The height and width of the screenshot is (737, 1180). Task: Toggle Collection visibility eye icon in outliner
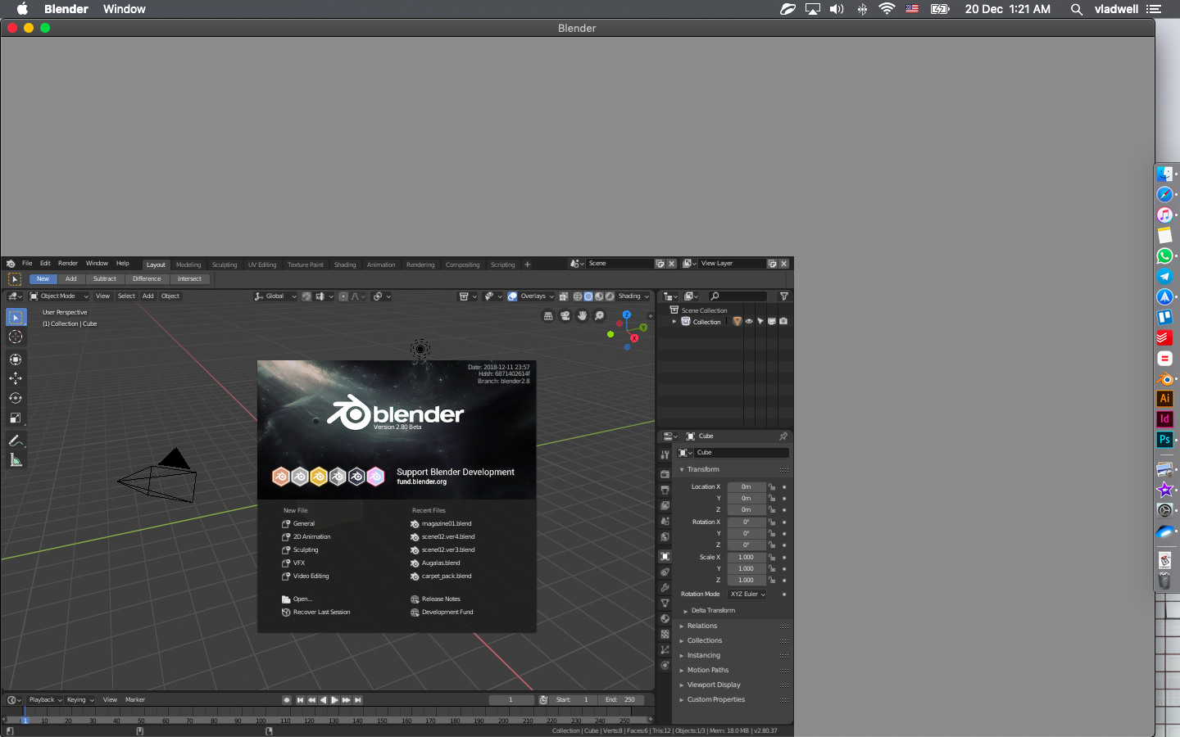pos(749,322)
